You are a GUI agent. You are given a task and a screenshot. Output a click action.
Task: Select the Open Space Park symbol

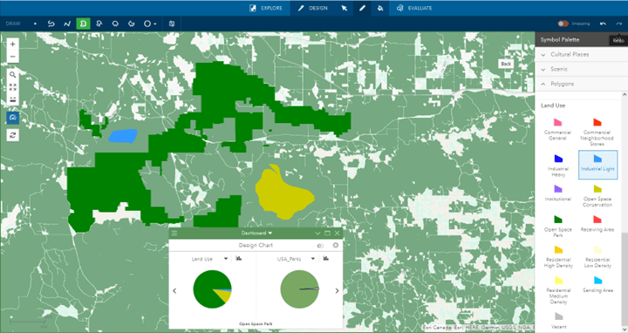click(x=558, y=226)
